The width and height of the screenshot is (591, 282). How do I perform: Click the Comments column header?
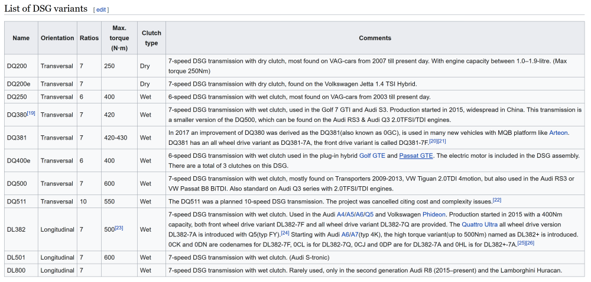click(375, 38)
